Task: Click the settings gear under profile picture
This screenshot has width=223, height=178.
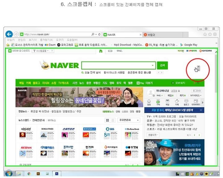Action: point(154,96)
